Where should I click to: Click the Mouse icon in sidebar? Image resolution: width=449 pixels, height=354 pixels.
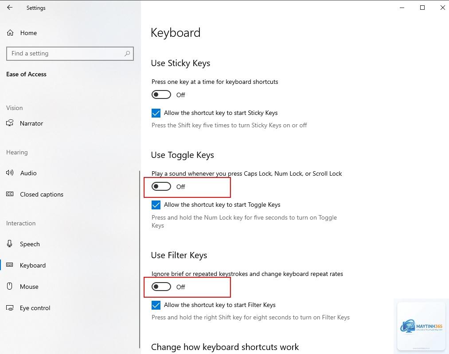point(9,286)
